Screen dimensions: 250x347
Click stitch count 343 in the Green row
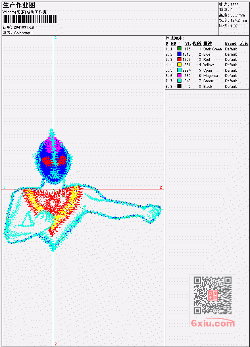coord(187,81)
